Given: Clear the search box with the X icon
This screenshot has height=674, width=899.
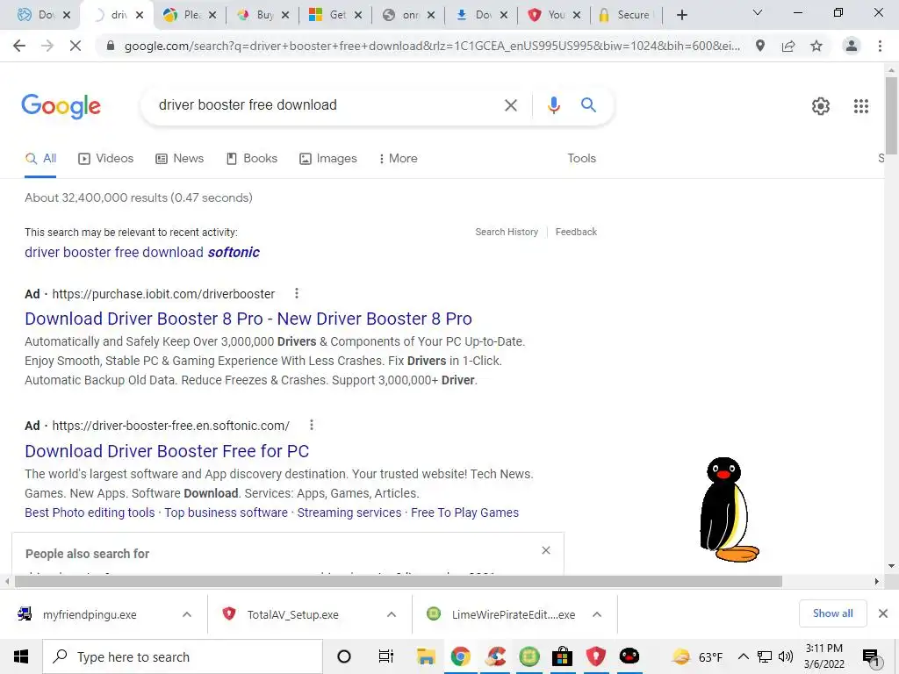Looking at the screenshot, I should point(510,105).
